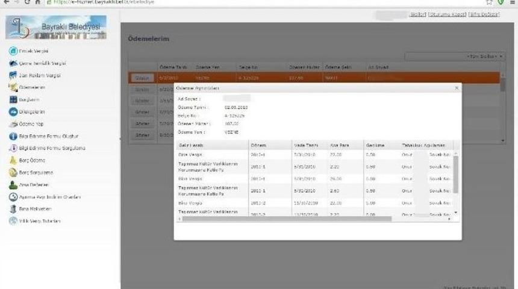Open the Dilekçelerim icon

coord(12,112)
